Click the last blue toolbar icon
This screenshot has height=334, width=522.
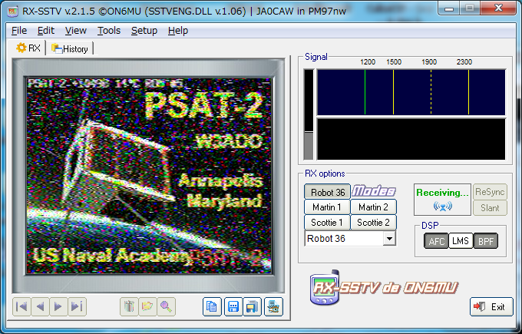tap(273, 306)
